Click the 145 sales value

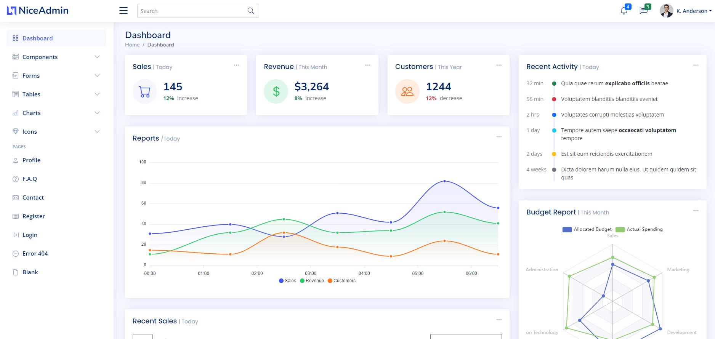click(x=173, y=87)
